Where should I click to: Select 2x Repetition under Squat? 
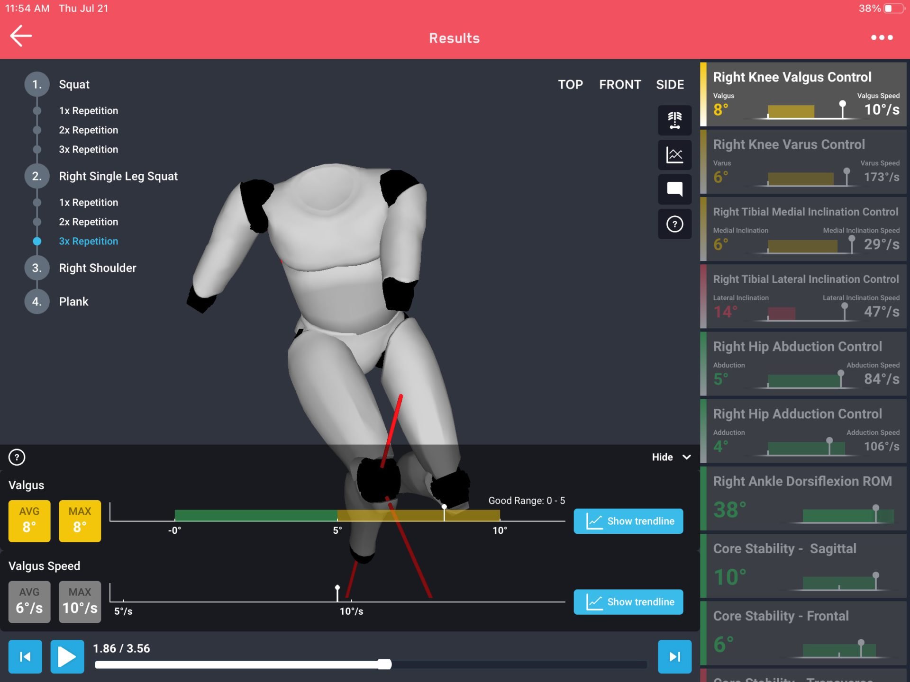coord(89,130)
